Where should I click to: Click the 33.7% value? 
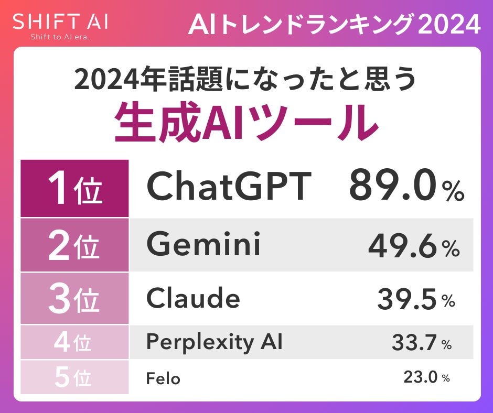(x=422, y=343)
